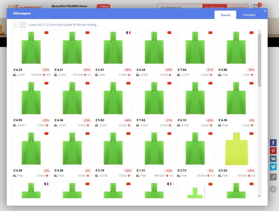Click the £4.23 price text
This screenshot has width=279, height=211.
tap(18, 70)
